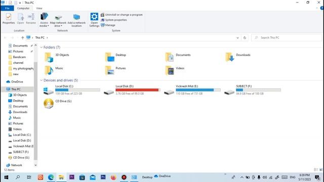
Task: Select the 3D Objects folder icon
Action: 49,57
